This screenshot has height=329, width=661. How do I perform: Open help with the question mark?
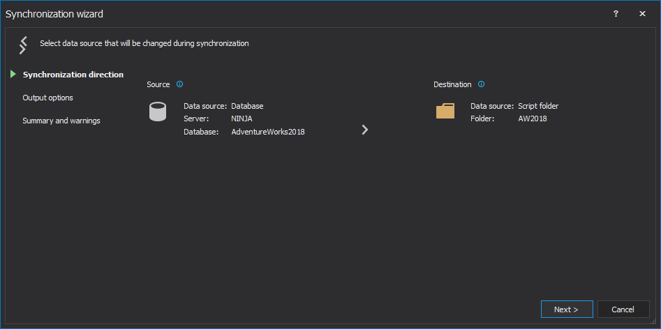[616, 14]
